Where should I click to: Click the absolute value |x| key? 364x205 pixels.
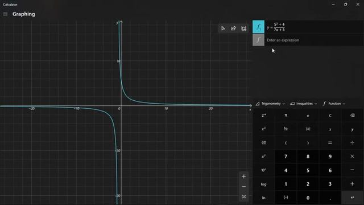click(308, 129)
